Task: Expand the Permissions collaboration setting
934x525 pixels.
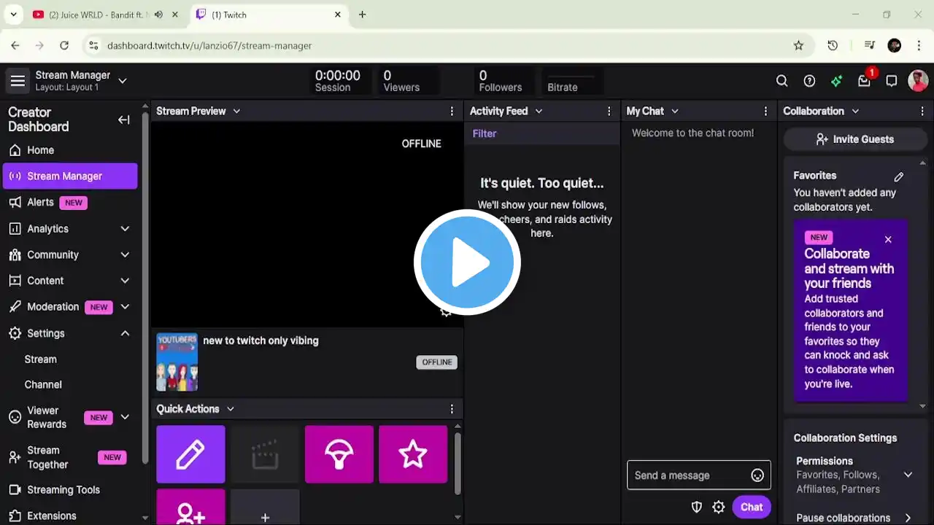Action: pos(908,475)
